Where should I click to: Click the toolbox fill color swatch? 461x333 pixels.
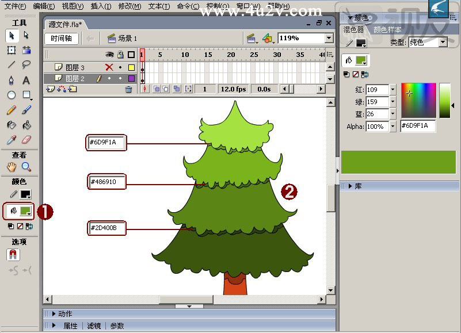click(25, 211)
